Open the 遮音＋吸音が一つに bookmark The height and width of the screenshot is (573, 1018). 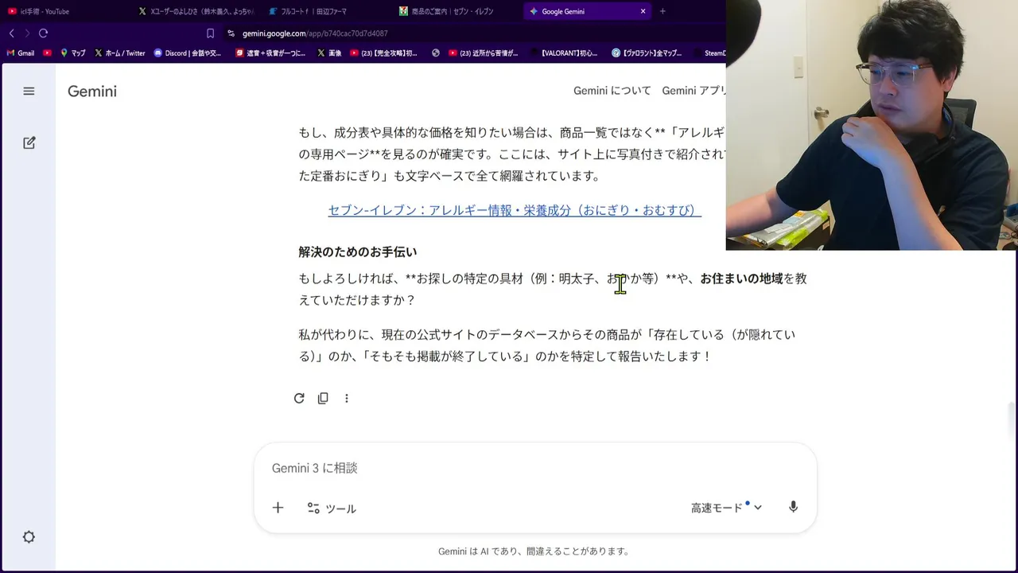coord(270,53)
